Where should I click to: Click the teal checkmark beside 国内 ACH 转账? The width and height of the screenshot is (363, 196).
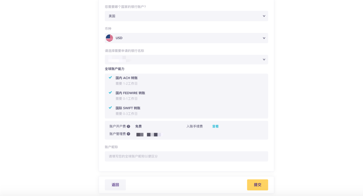[x=110, y=77]
